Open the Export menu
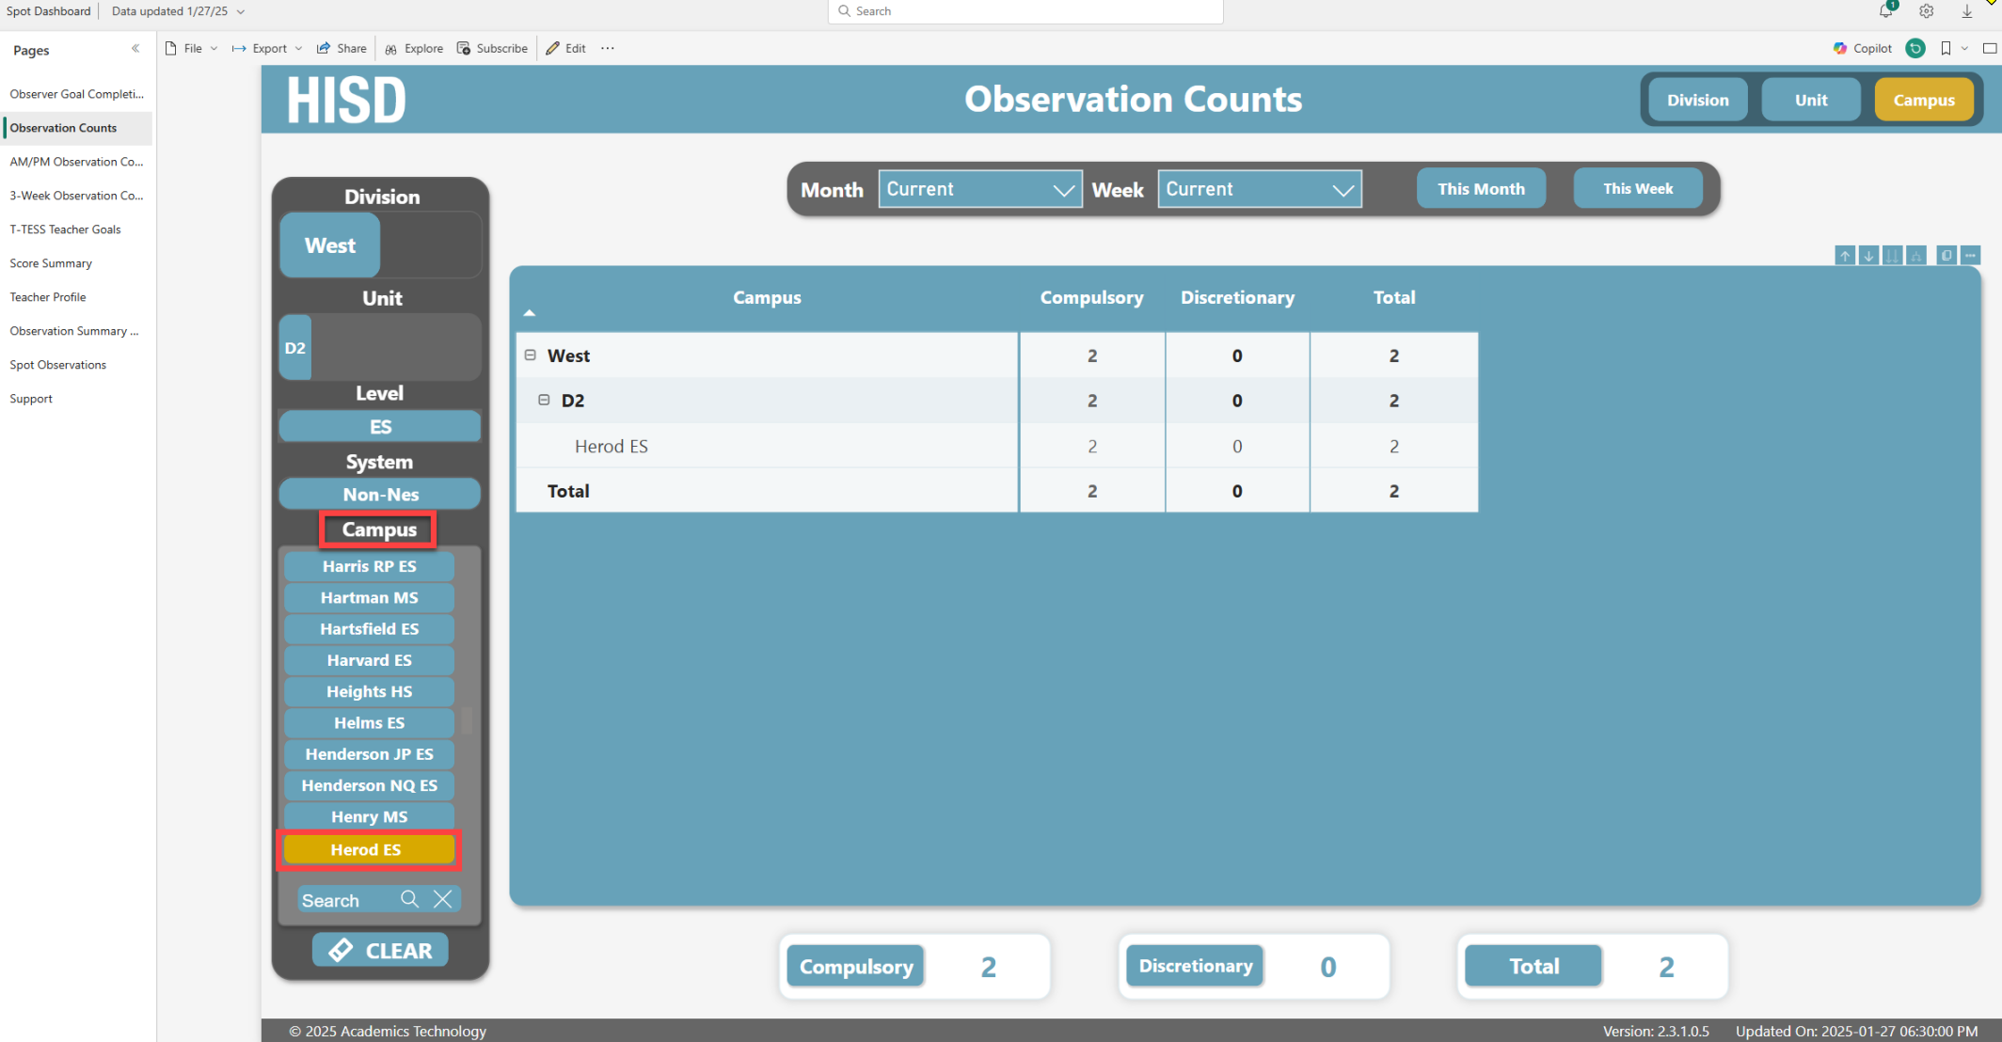Viewport: 2002px width, 1042px height. pyautogui.click(x=267, y=48)
